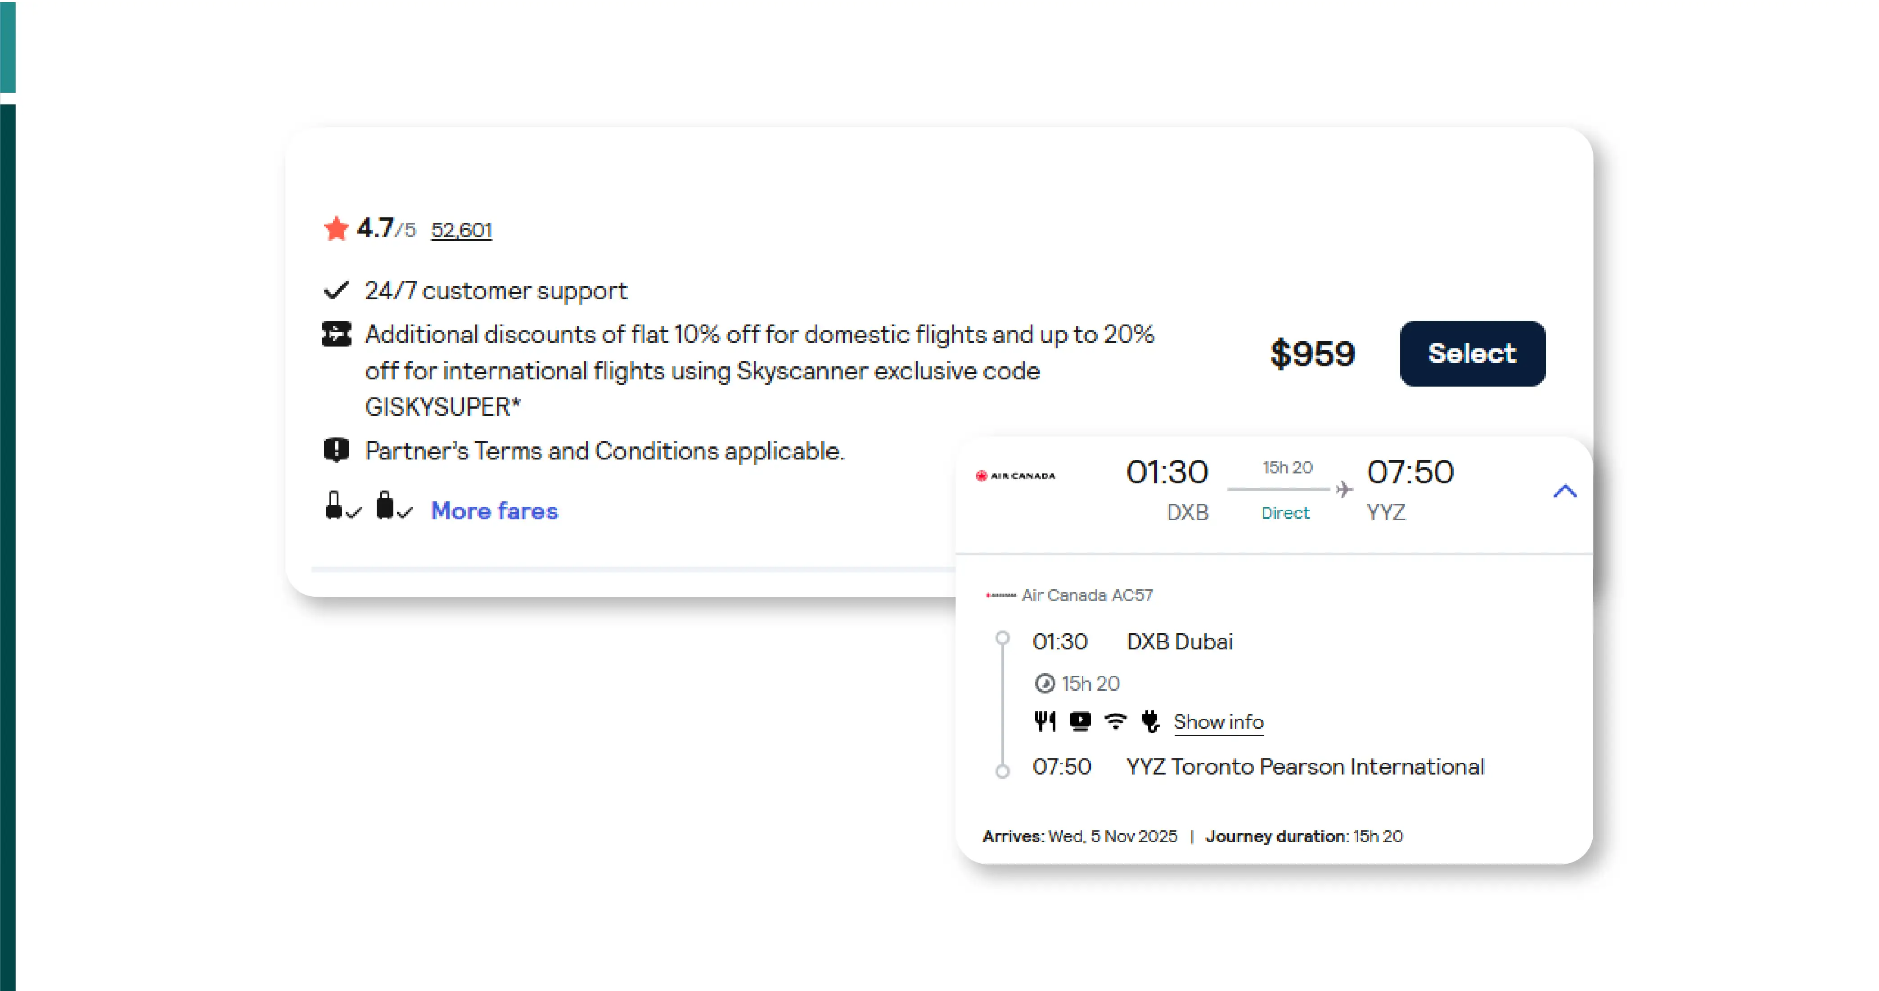Click the Wi-Fi amenity icon
The width and height of the screenshot is (1879, 991).
tap(1114, 721)
